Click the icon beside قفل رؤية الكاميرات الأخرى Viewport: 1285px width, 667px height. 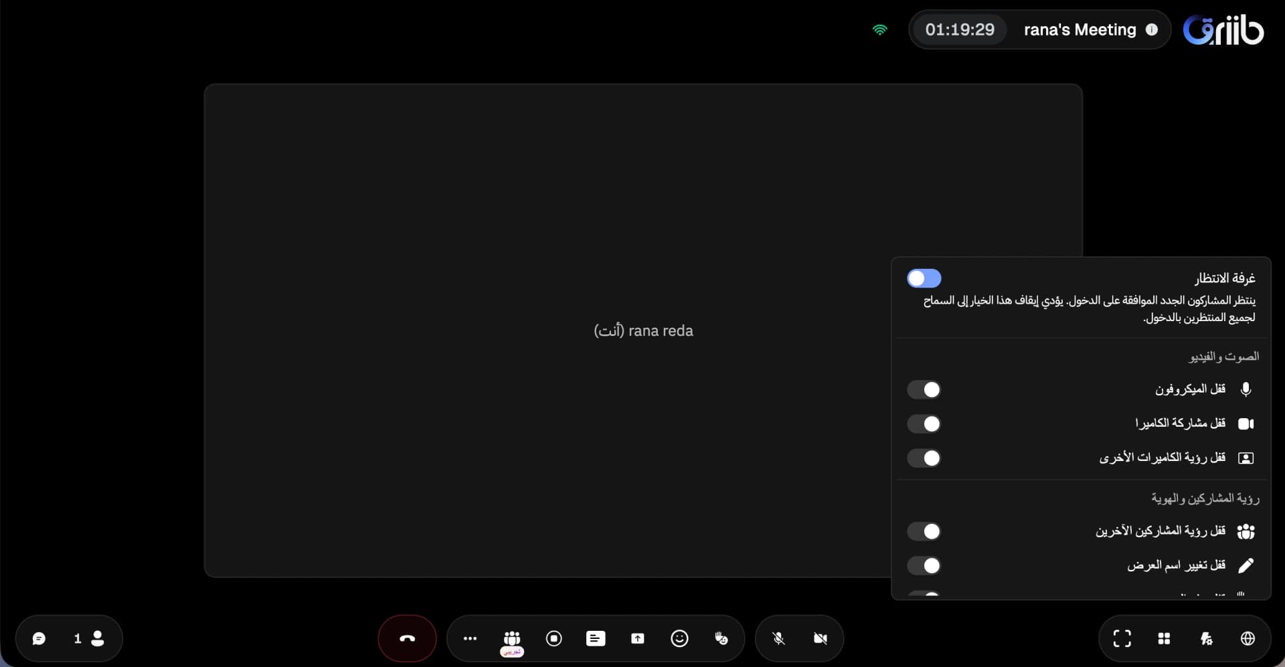click(1246, 458)
